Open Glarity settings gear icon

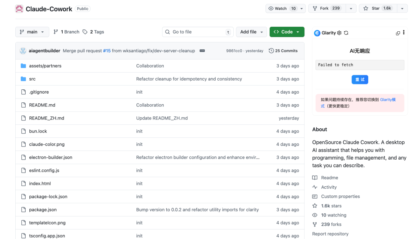(339, 33)
